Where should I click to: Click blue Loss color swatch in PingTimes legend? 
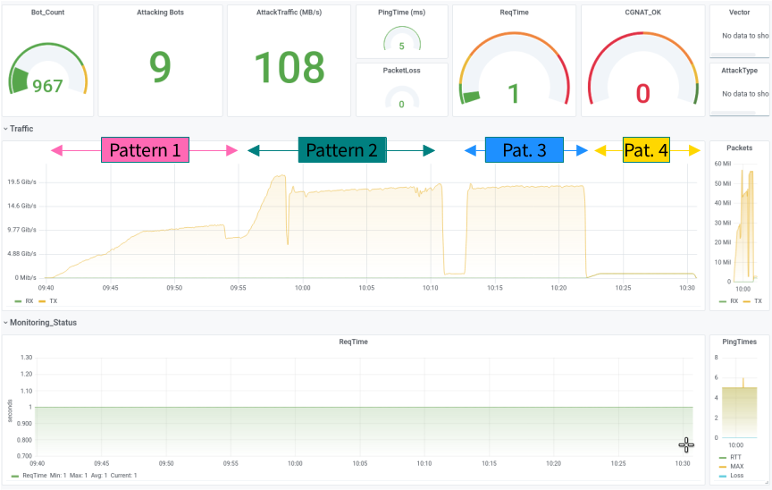(723, 477)
